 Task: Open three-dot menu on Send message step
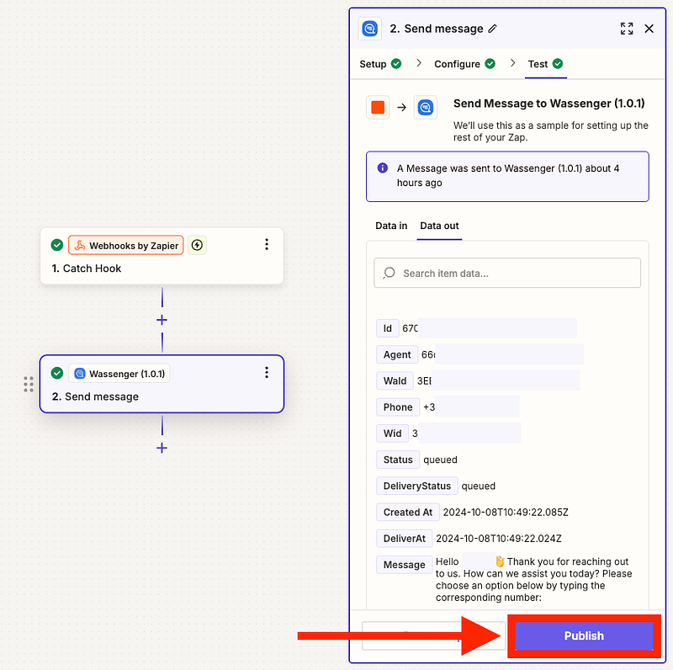267,373
